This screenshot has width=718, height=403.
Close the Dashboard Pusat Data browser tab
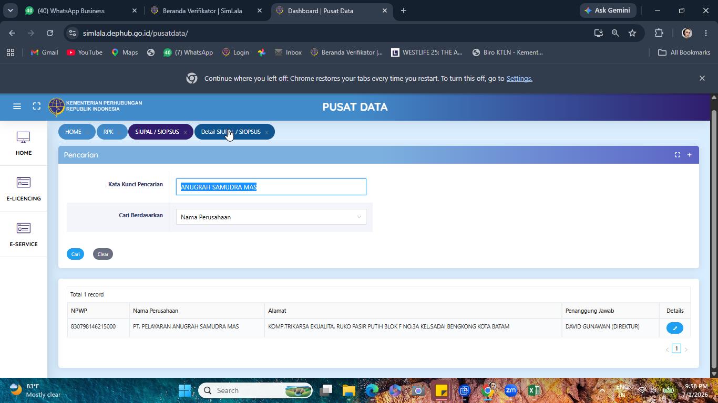click(x=385, y=10)
